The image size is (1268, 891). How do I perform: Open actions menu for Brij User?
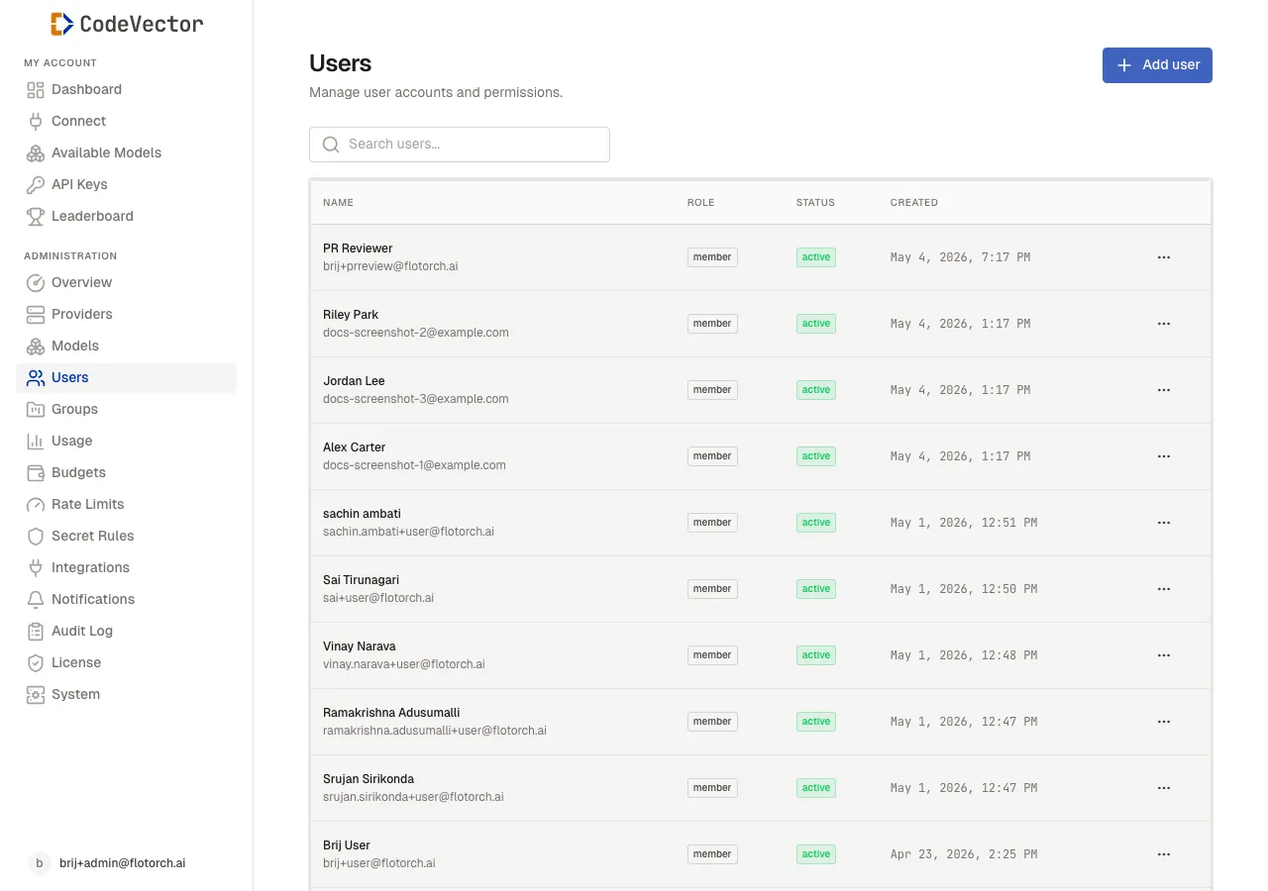pos(1164,854)
